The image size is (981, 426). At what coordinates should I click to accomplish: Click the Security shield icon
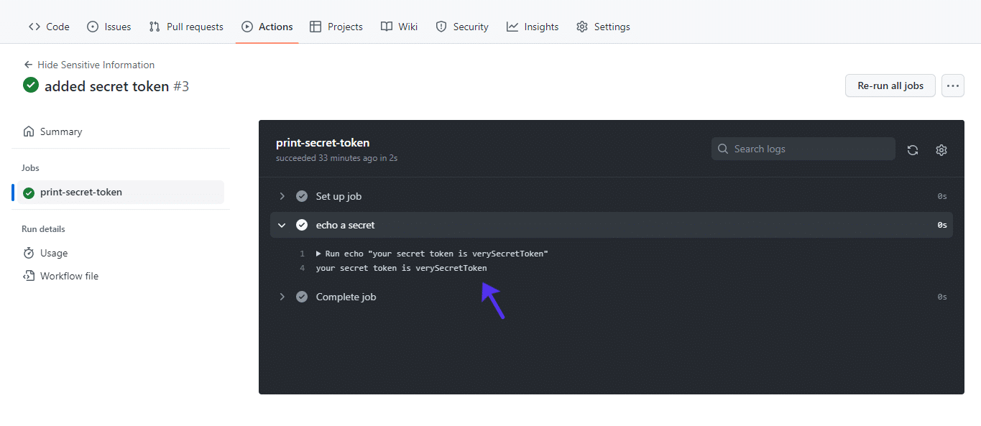(440, 26)
